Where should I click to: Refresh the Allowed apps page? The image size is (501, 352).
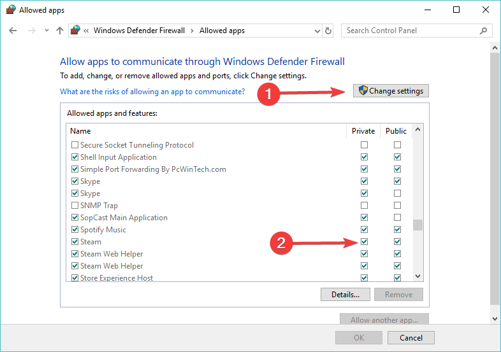pos(328,31)
